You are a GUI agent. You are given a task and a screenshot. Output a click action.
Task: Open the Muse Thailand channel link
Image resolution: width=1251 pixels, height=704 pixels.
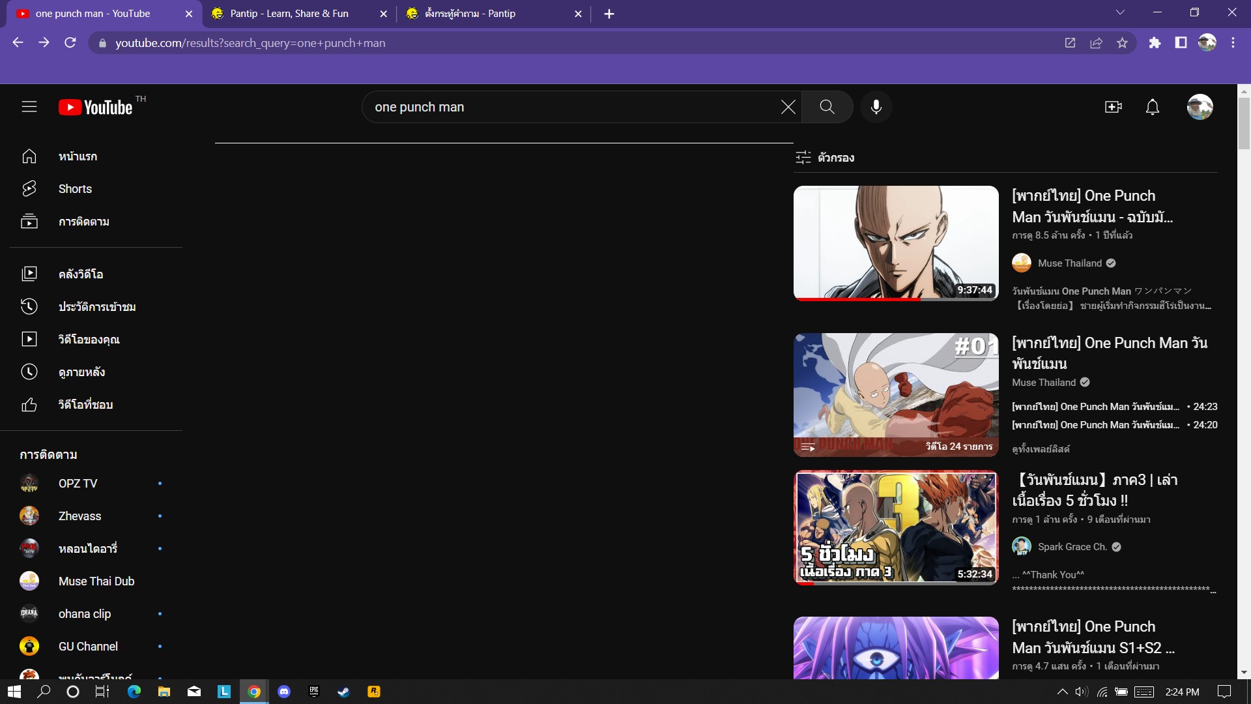(1069, 263)
